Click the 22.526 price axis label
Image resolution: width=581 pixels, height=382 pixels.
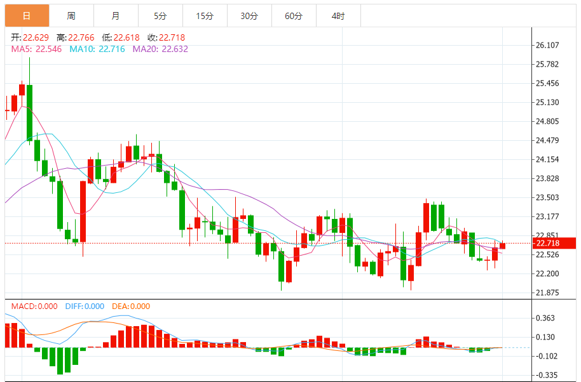pos(547,255)
